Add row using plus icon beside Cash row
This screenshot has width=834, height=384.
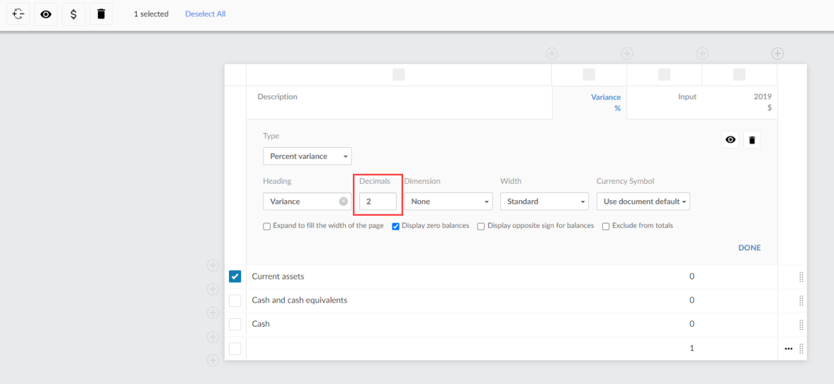click(212, 336)
